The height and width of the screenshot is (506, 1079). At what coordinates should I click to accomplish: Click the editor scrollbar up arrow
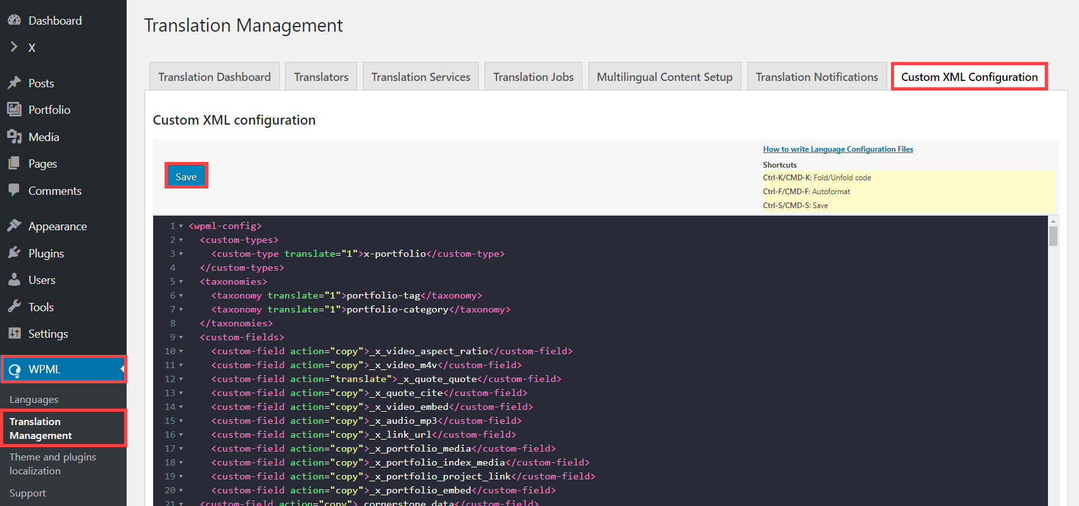pyautogui.click(x=1053, y=221)
